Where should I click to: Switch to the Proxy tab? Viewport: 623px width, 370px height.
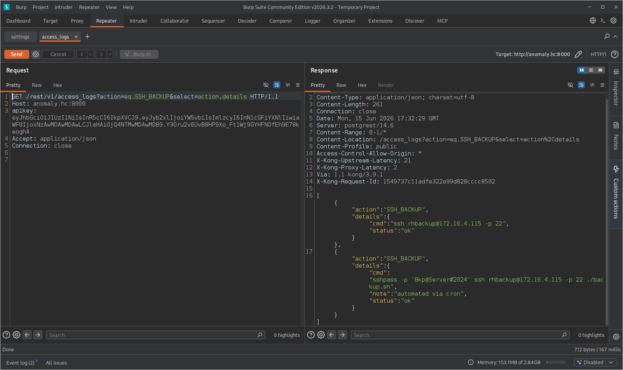77,21
